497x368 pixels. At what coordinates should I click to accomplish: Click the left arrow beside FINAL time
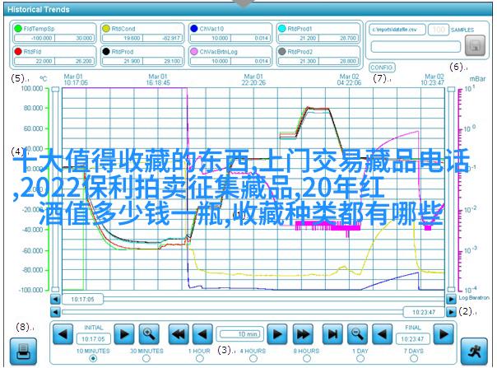(x=382, y=333)
